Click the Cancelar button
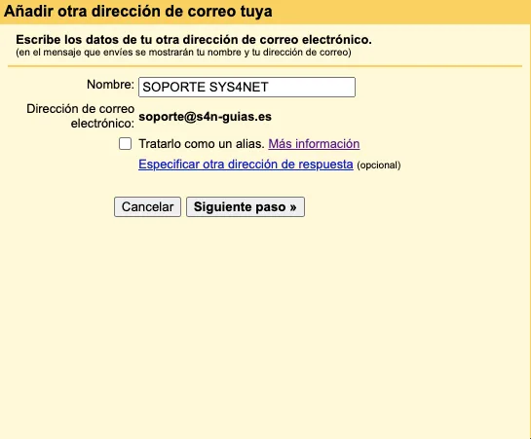The image size is (531, 439). [148, 206]
